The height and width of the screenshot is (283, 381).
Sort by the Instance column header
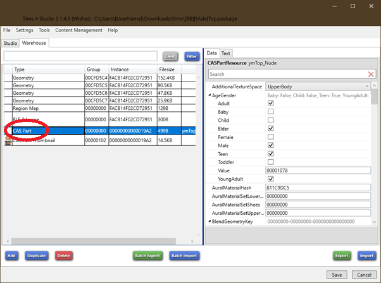[133, 69]
